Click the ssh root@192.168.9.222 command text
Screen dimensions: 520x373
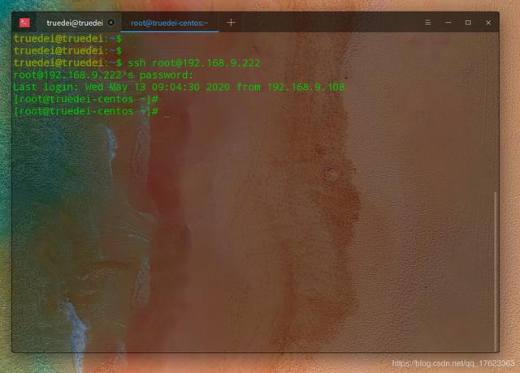[x=194, y=63]
